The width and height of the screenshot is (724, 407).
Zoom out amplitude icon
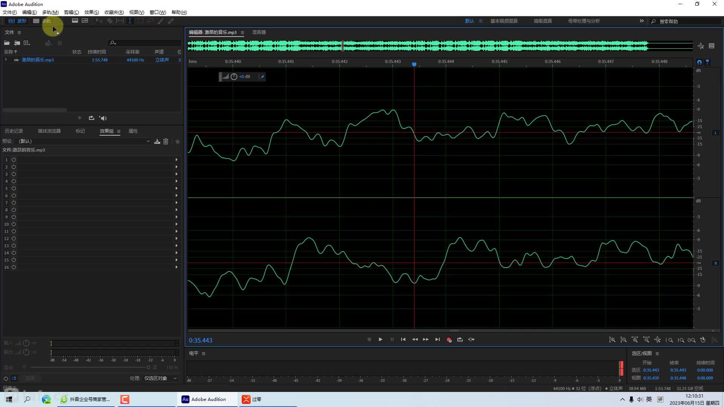(623, 340)
